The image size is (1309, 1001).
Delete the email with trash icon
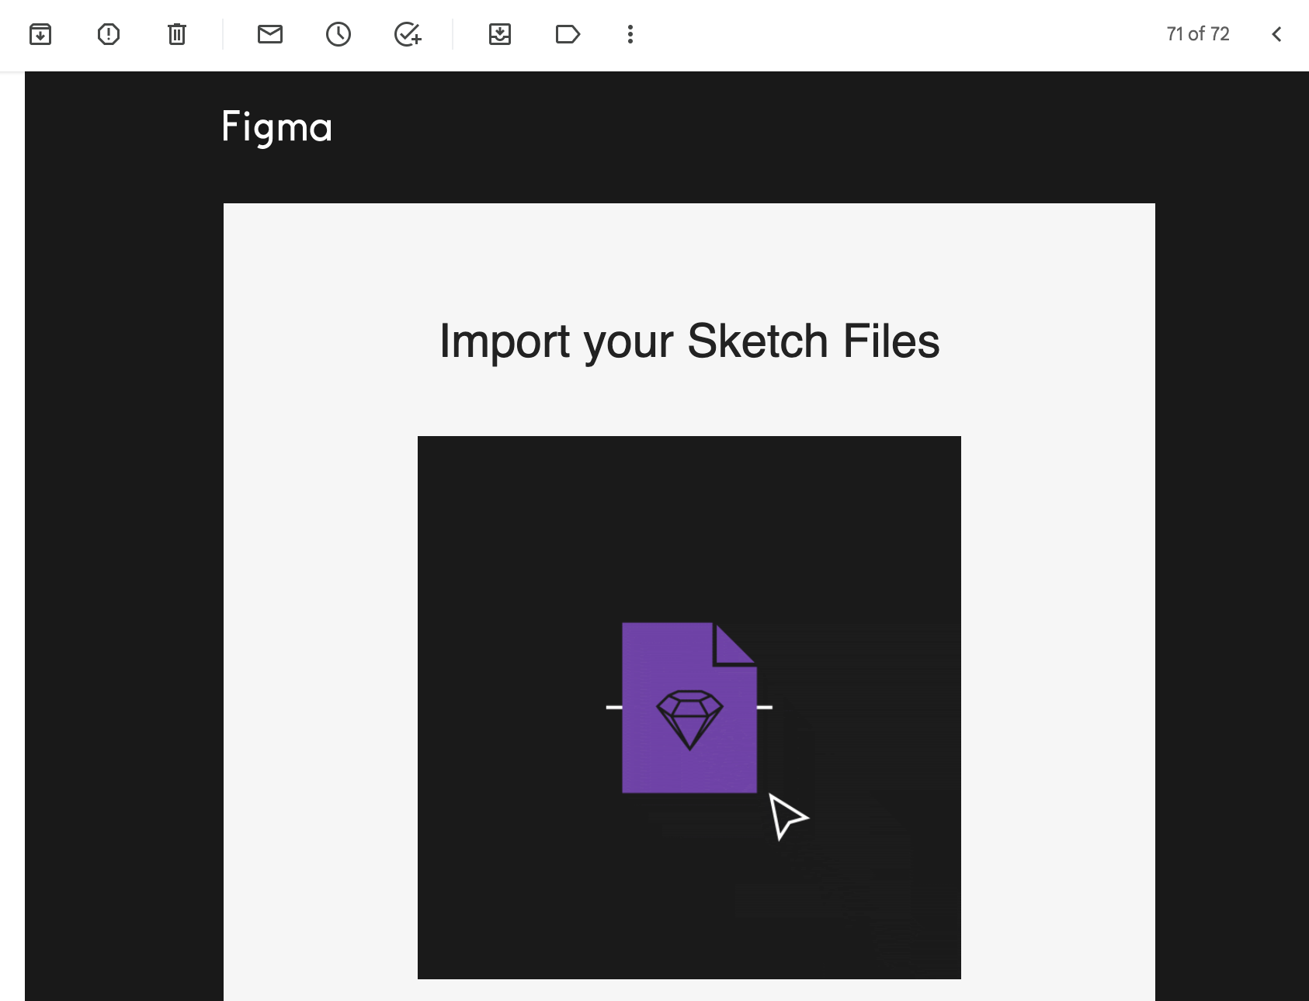[177, 34]
